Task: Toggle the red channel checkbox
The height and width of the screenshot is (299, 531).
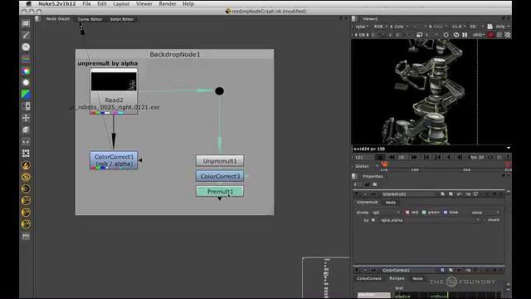Action: [407, 213]
